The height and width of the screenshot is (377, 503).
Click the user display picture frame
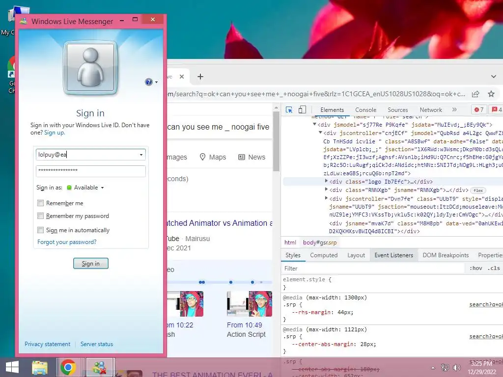(90, 68)
